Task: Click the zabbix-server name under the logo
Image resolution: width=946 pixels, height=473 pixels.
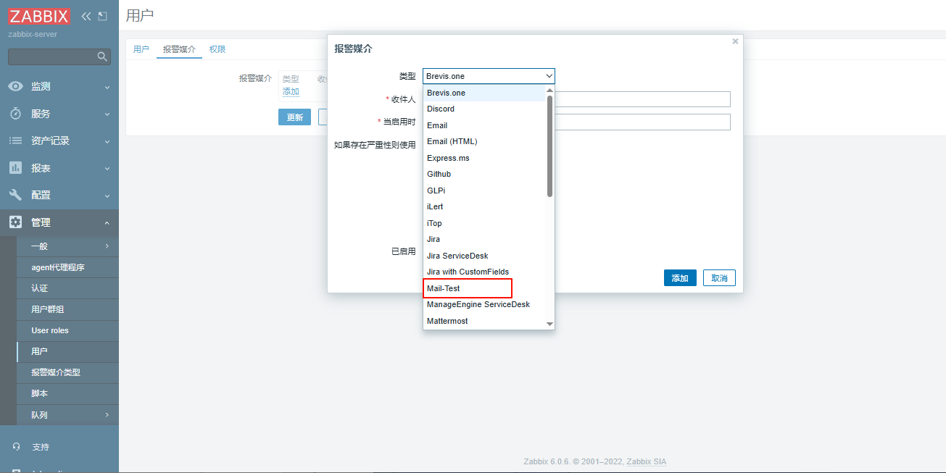Action: click(33, 34)
